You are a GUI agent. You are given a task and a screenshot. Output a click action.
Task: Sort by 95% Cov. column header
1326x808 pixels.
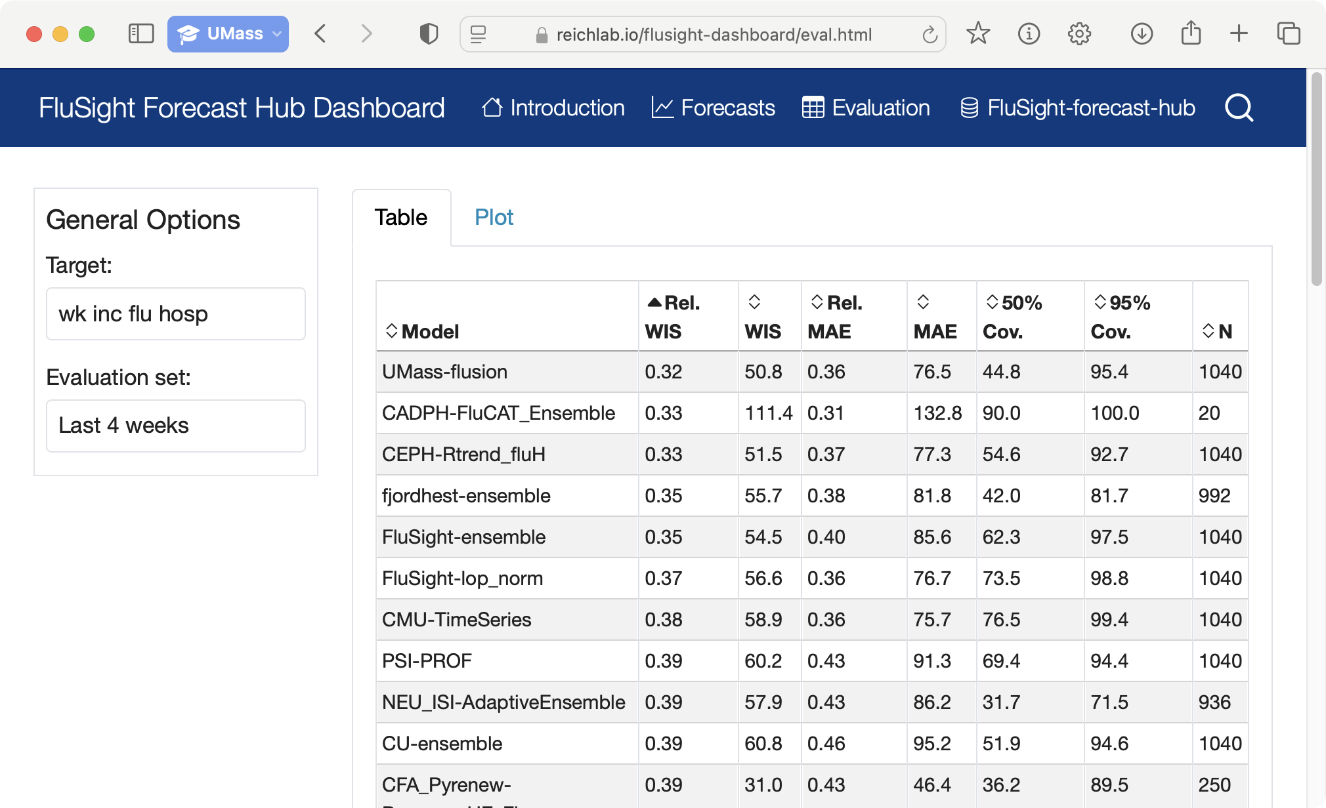click(1138, 317)
